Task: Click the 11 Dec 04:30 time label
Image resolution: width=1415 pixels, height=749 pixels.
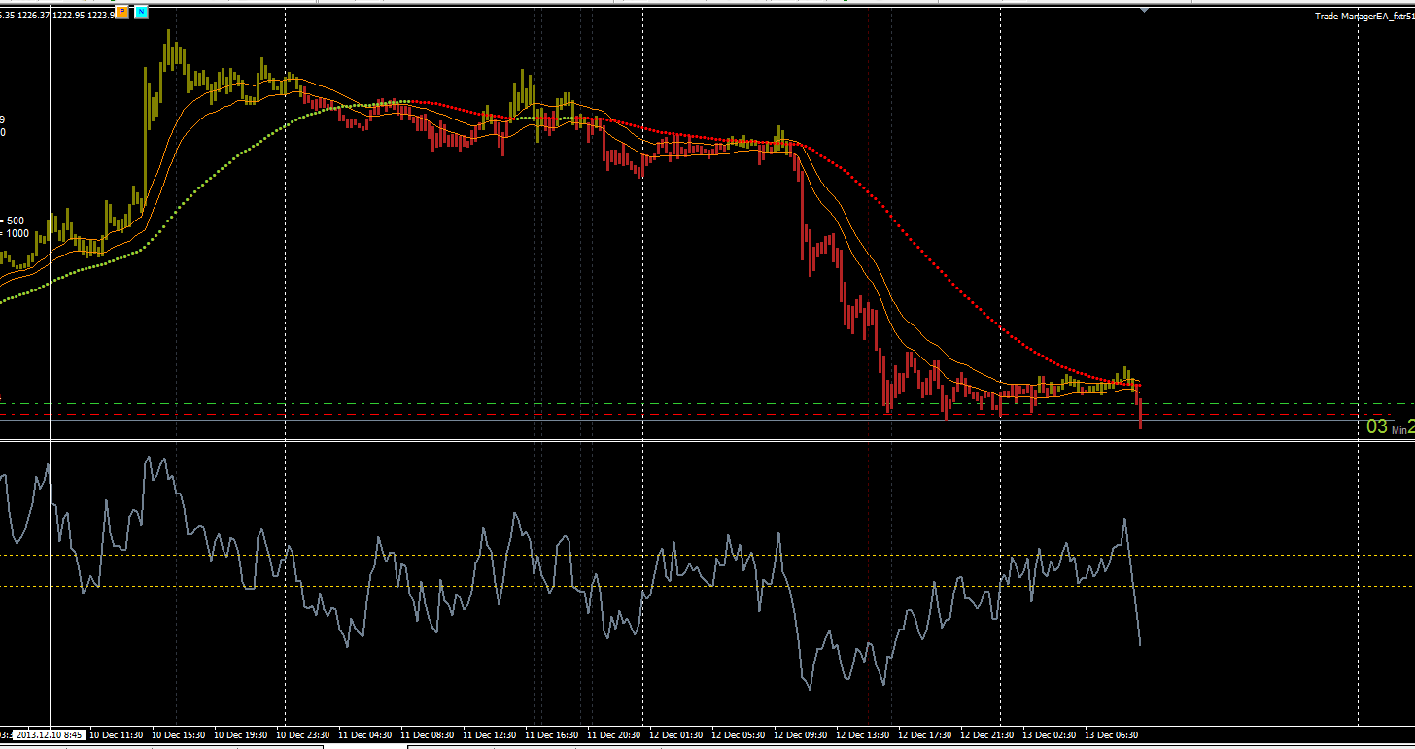Action: (x=365, y=735)
